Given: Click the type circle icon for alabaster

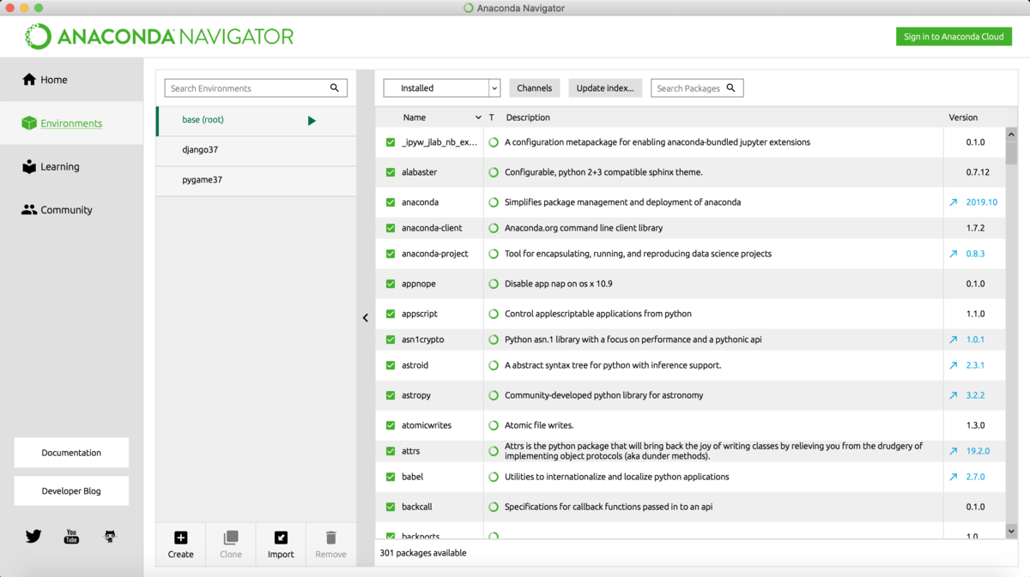Looking at the screenshot, I should tap(494, 172).
